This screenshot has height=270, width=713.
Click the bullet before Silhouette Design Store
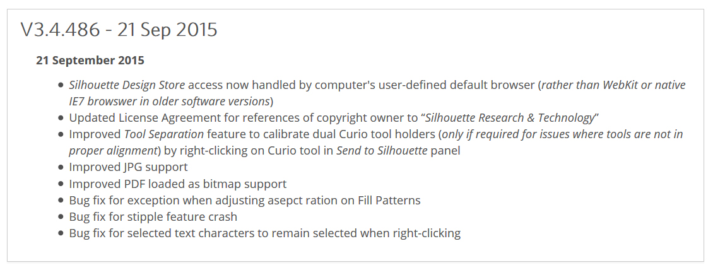pos(61,85)
